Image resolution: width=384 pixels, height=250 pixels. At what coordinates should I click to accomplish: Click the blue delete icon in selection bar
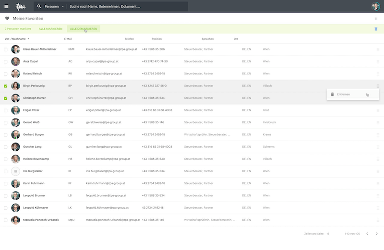click(376, 29)
